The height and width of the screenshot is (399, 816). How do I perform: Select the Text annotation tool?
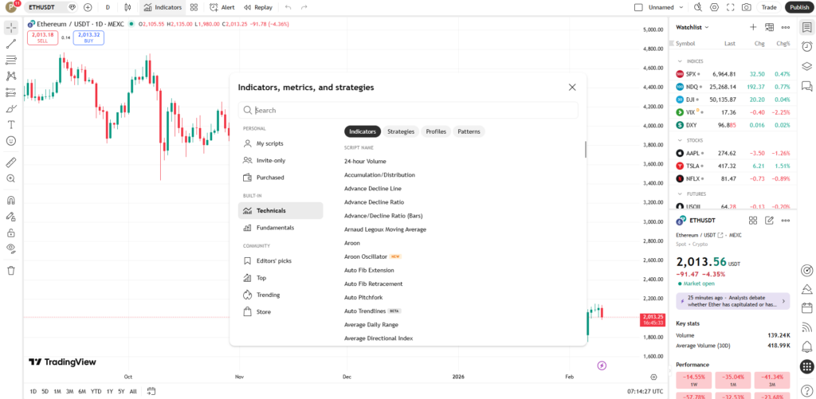pos(11,124)
